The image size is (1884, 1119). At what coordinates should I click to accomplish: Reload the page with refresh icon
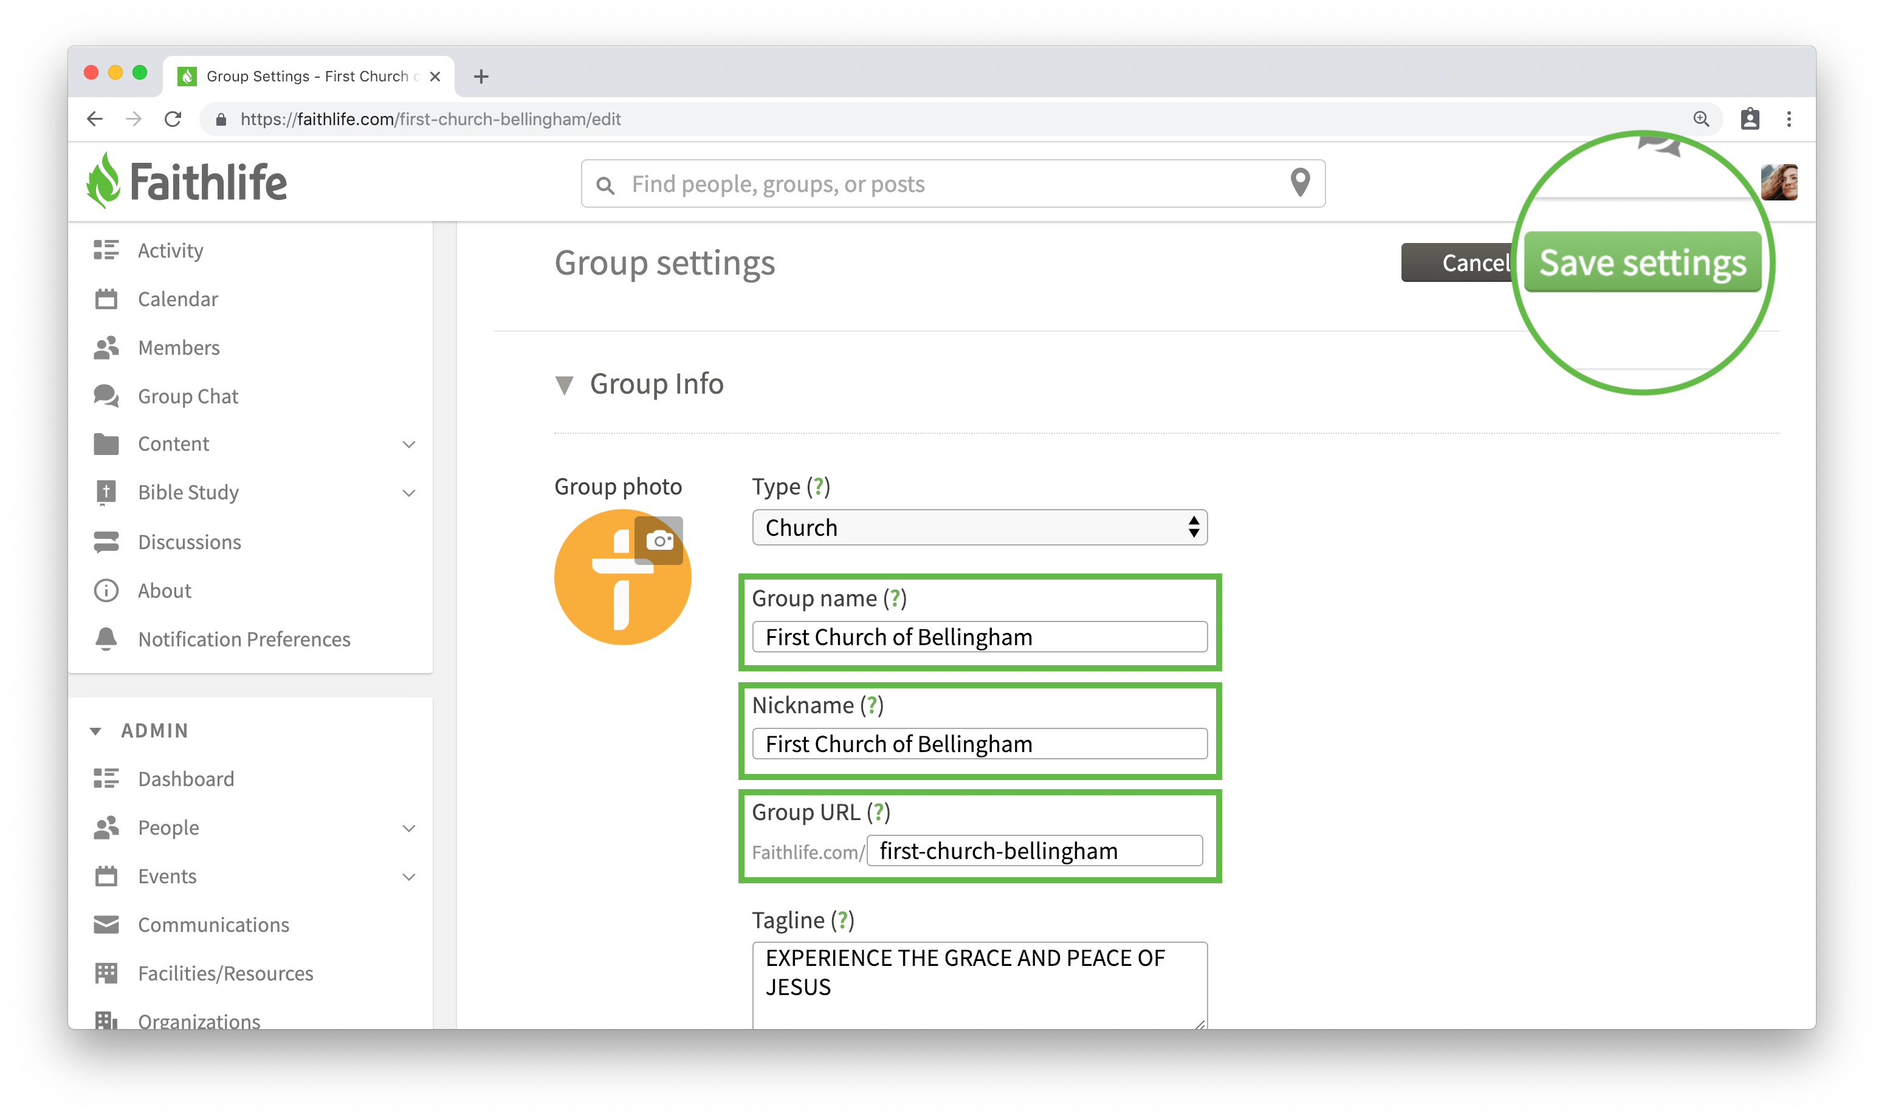[x=173, y=119]
